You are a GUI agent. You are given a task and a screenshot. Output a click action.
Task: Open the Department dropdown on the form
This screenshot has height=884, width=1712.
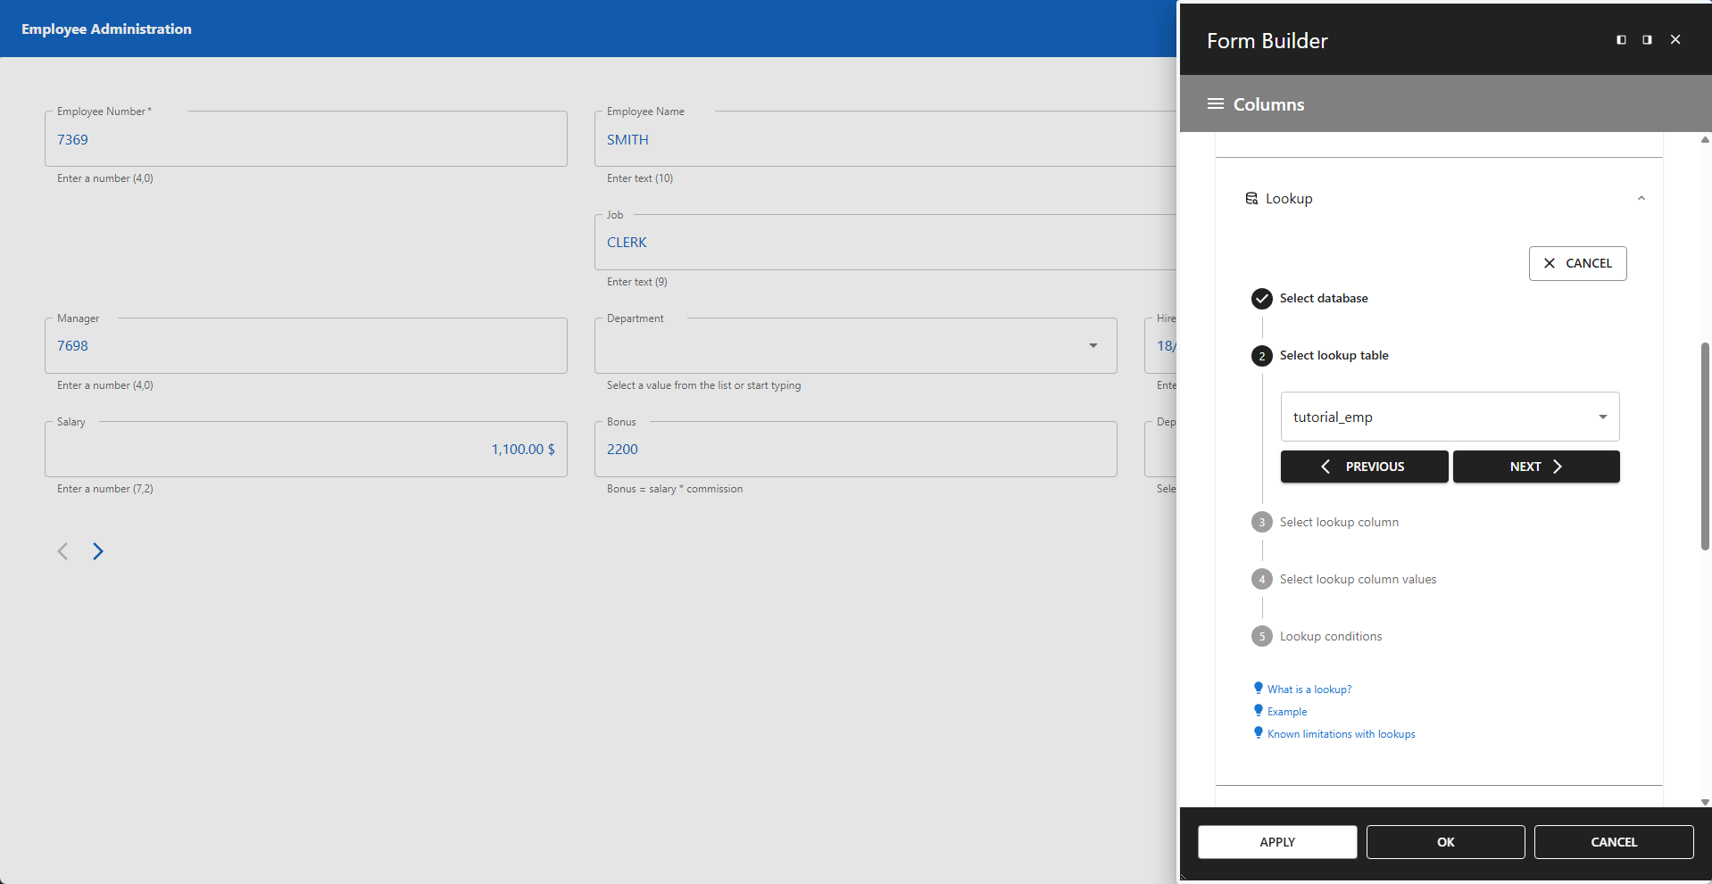coord(1093,345)
